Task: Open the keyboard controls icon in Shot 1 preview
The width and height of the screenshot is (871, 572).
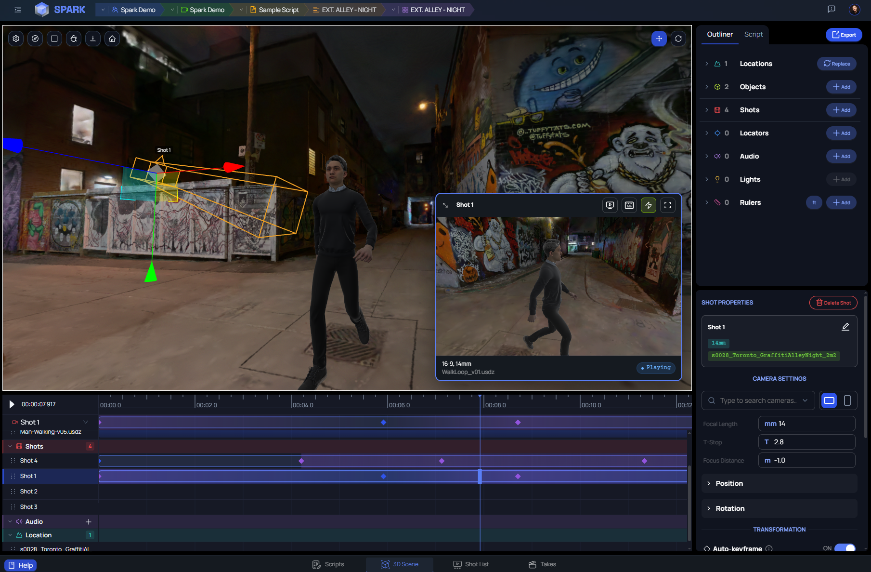Action: 629,205
